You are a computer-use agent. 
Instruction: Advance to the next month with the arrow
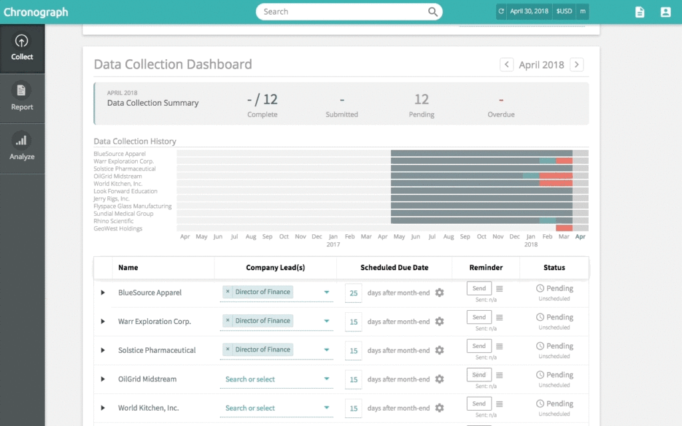click(x=577, y=64)
